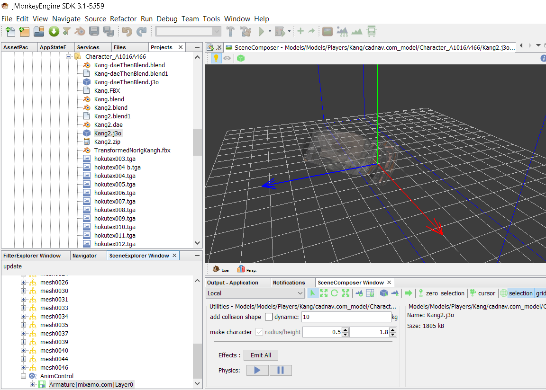Viewport: 546px width, 390px height.
Task: Click the Save All stacked disks icon
Action: tap(108, 32)
